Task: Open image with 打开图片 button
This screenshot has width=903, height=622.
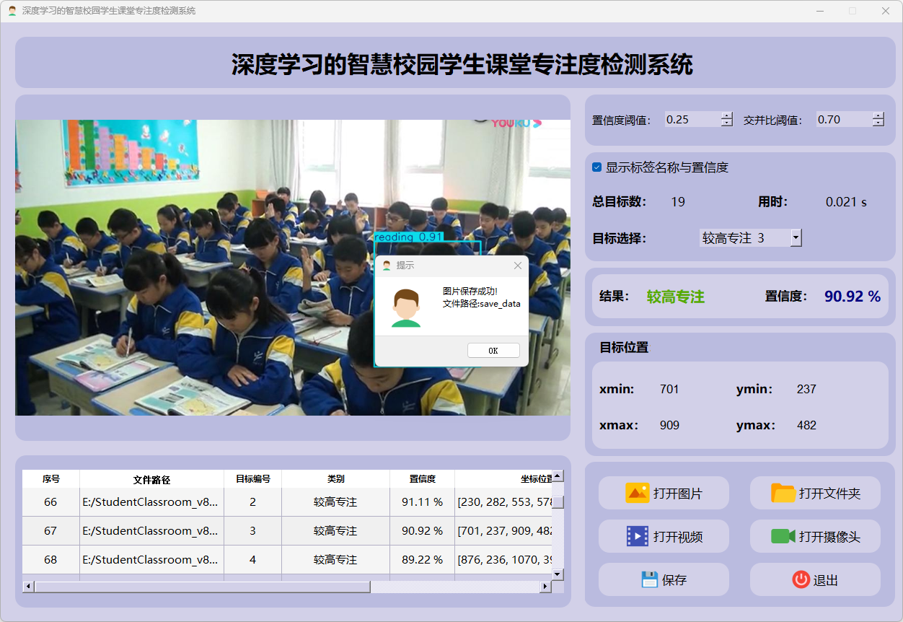Action: coord(664,494)
